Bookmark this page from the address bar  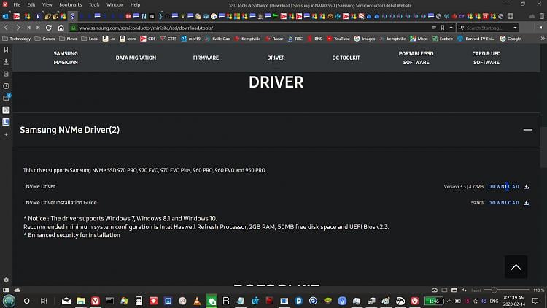pos(443,28)
